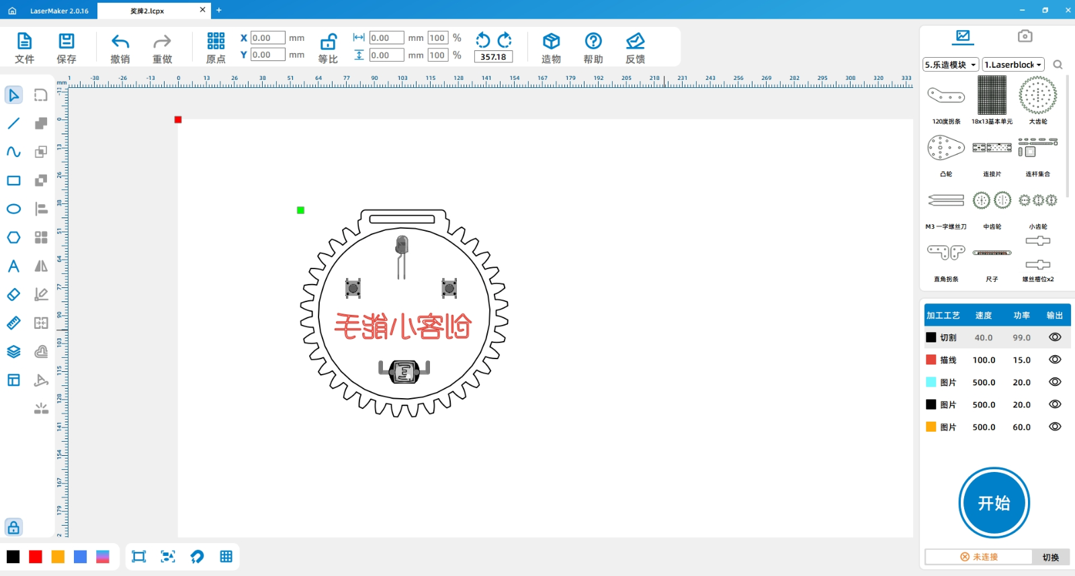This screenshot has height=576, width=1075.
Task: Click the 切换 switch button
Action: click(1050, 557)
